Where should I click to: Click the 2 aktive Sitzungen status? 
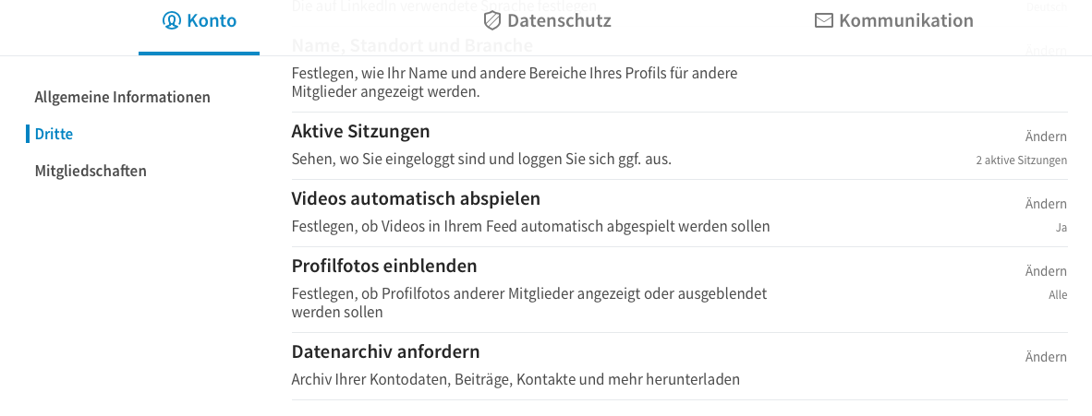click(x=1021, y=160)
